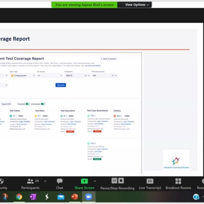Click the TCE 2 icon in lower card
This screenshot has width=204, height=204.
tap(89, 143)
